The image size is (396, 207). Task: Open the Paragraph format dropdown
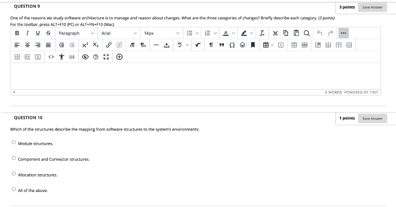76,33
